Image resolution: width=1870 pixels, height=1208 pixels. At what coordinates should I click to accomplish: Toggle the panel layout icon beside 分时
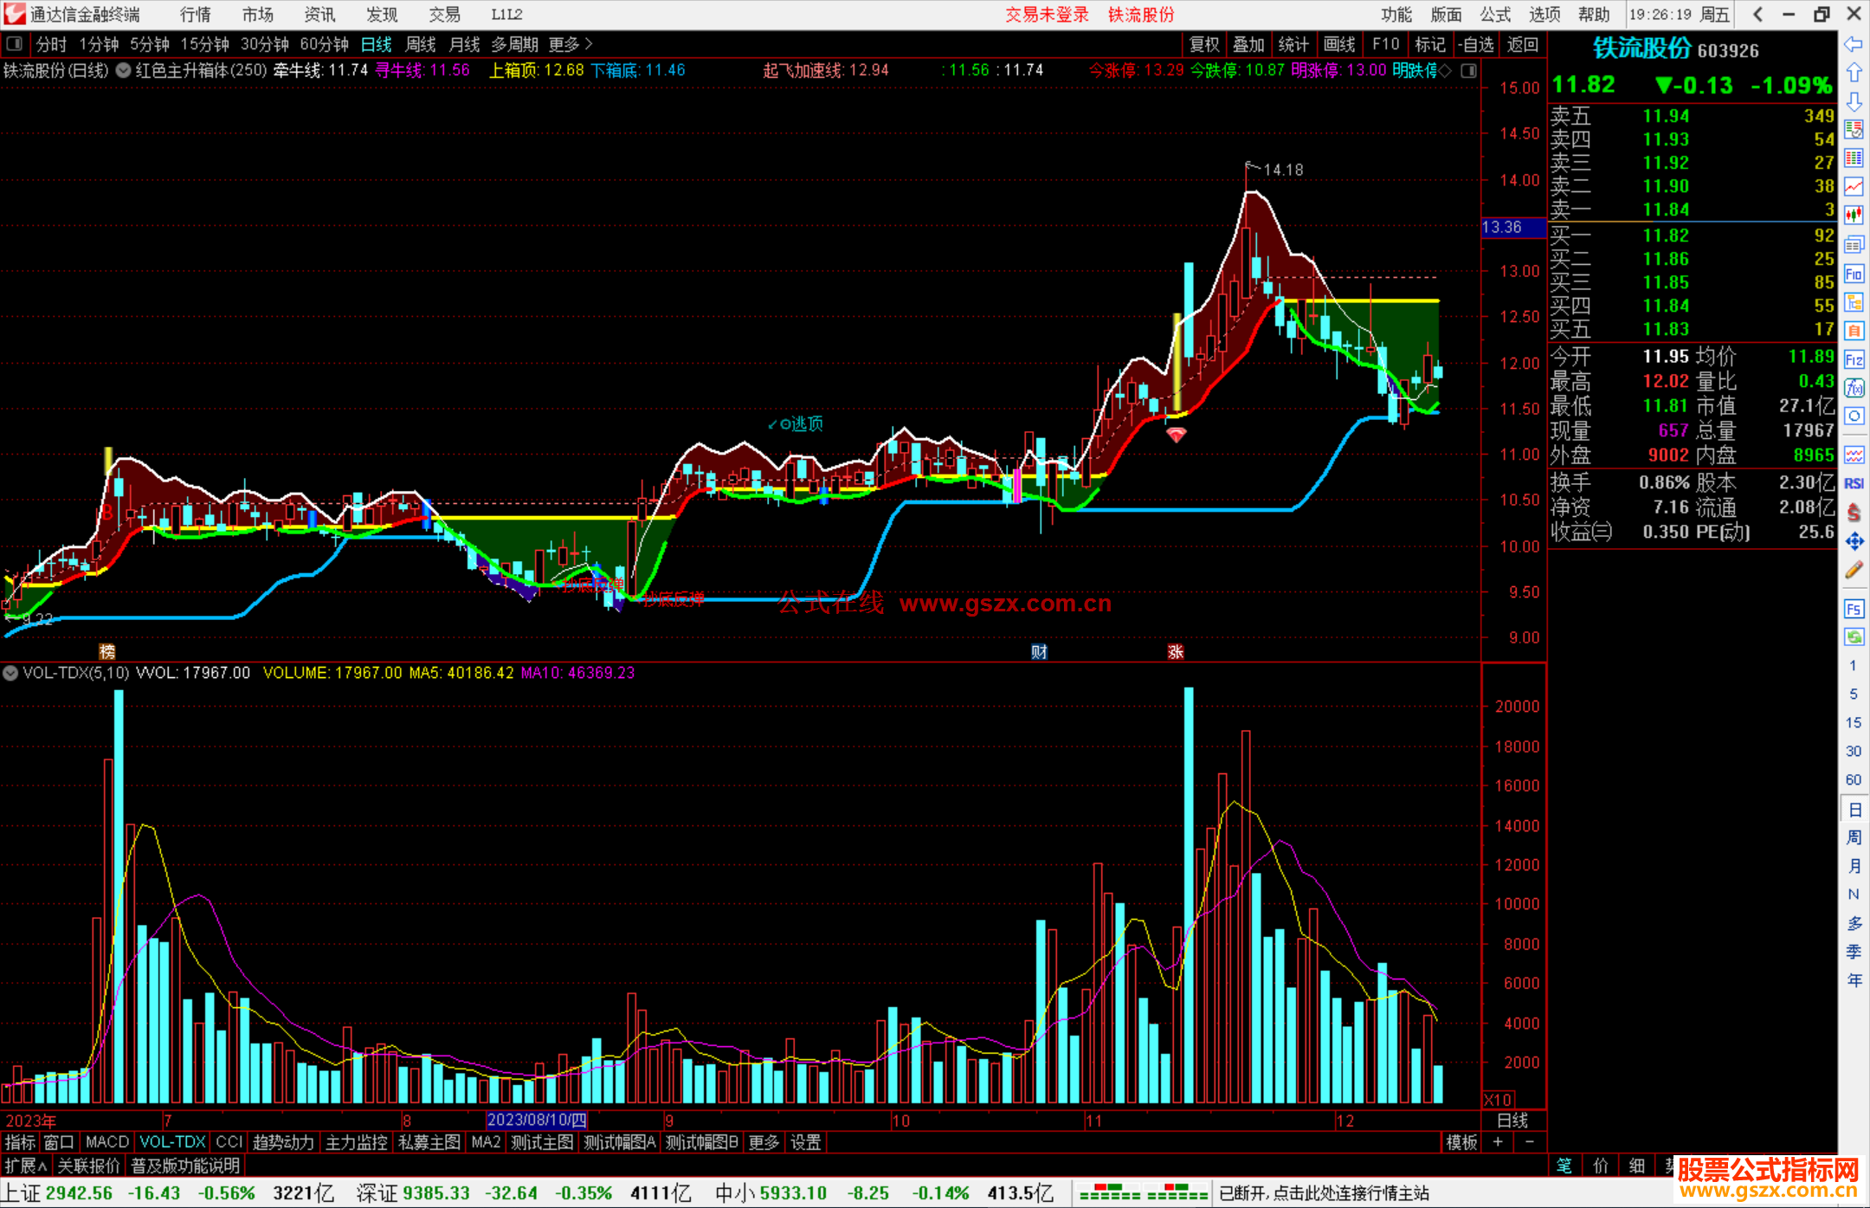(14, 44)
